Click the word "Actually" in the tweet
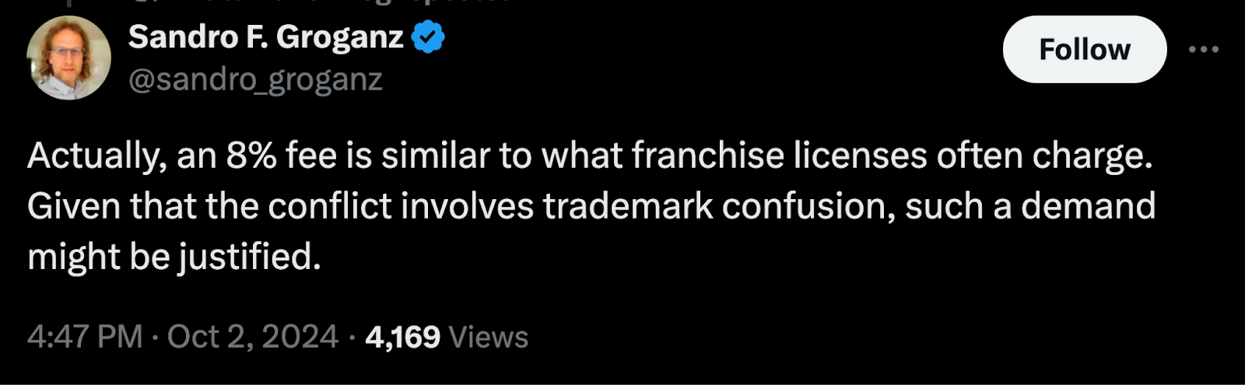1245x385 pixels. coord(95,156)
